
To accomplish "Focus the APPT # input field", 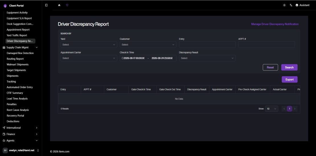I will click(266, 45).
